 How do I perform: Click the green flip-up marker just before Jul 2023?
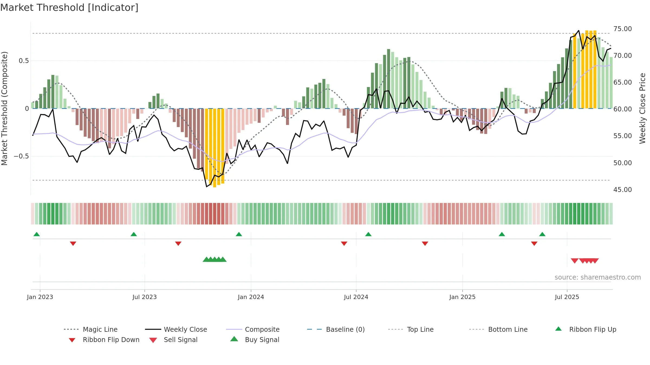[x=134, y=234]
